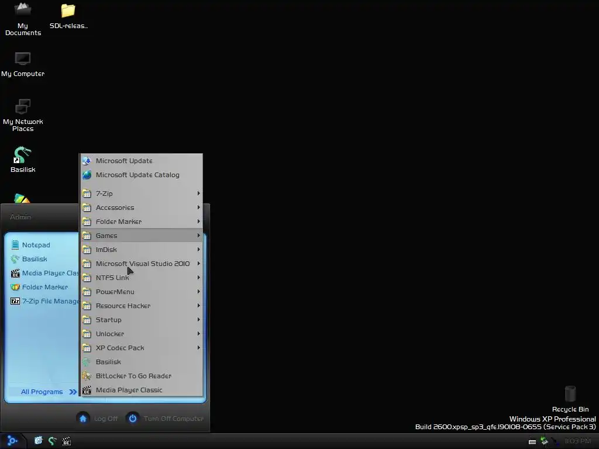Select the SDL-releas... folder on desktop

click(68, 17)
